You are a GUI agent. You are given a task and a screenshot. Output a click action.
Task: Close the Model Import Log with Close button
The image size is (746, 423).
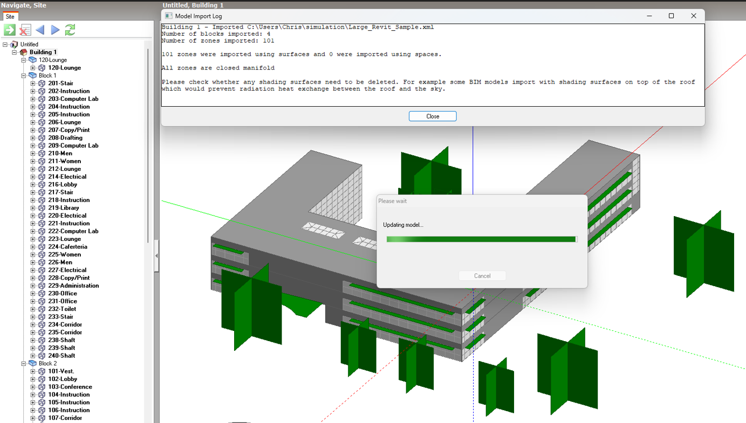tap(432, 116)
